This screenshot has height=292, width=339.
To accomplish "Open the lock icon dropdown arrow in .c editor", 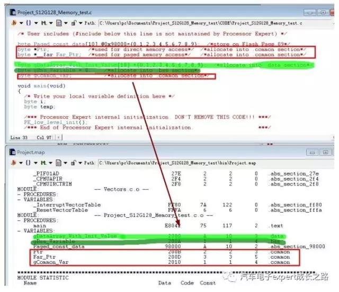I will [x=81, y=23].
